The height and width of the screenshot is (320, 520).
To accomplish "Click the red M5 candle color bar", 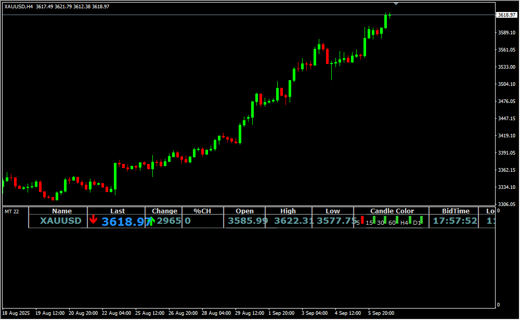I will point(362,220).
